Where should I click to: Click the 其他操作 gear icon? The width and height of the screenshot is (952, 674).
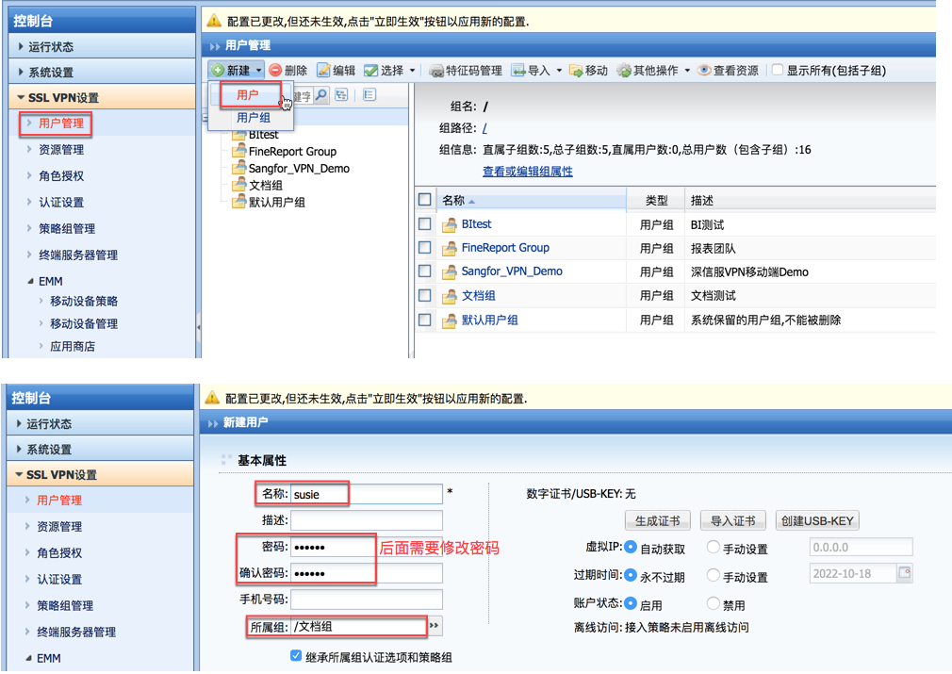624,71
